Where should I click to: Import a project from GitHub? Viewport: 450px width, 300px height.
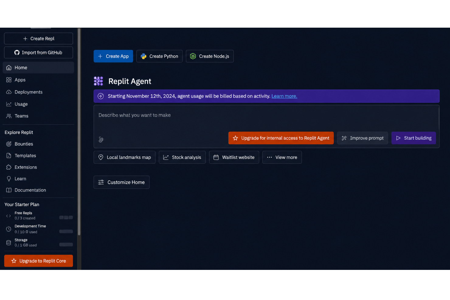[38, 53]
